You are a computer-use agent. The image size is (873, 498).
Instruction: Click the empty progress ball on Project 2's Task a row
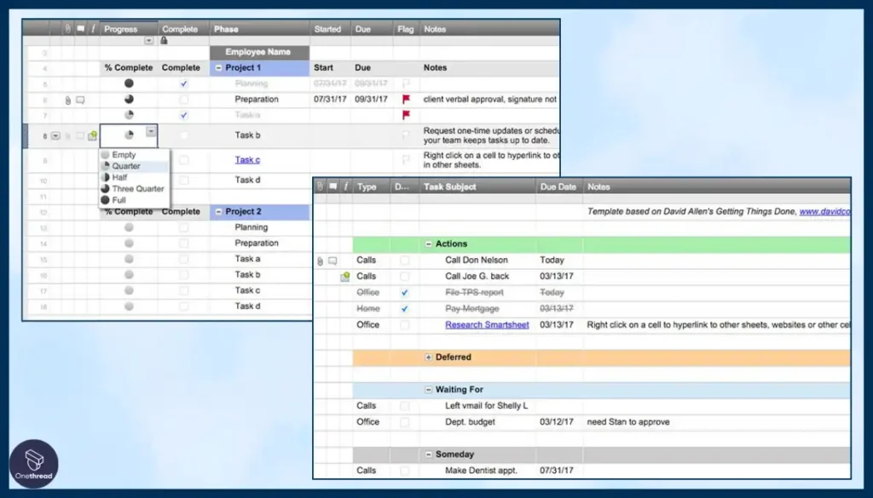[x=129, y=259]
